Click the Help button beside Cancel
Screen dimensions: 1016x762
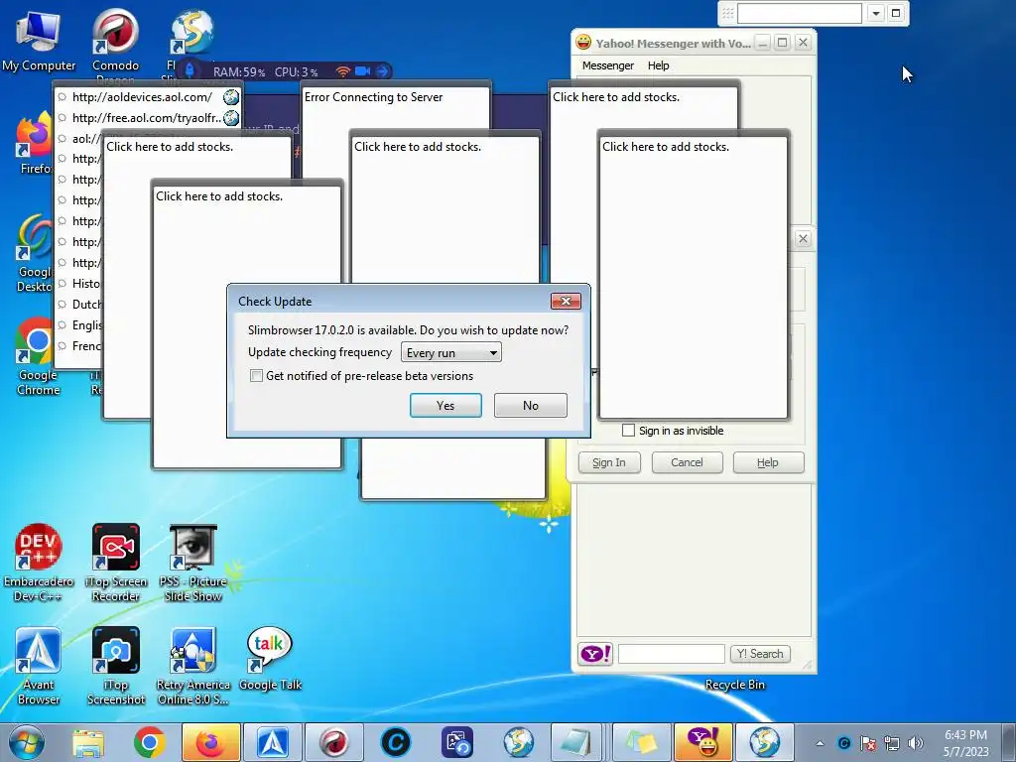[x=769, y=462]
